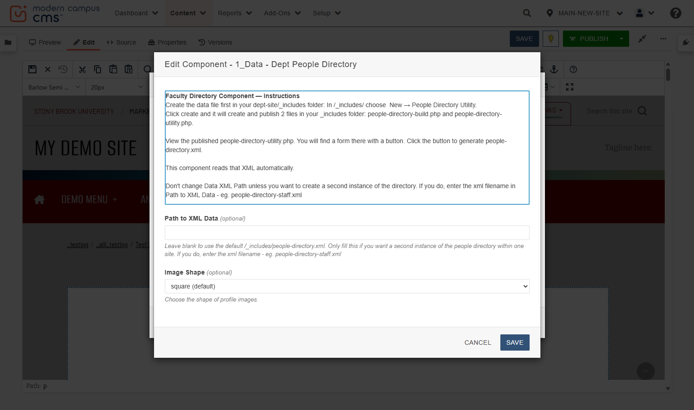Click the editor toolbar save disk icon
This screenshot has width=694, height=410.
click(32, 69)
